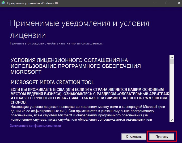
Task: Click the Windows 10 setup icon in title bar
Action: tap(3, 3)
